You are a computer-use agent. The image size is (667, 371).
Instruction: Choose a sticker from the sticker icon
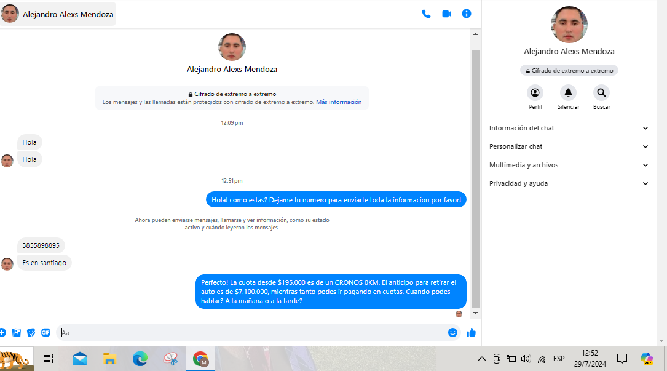[31, 333]
